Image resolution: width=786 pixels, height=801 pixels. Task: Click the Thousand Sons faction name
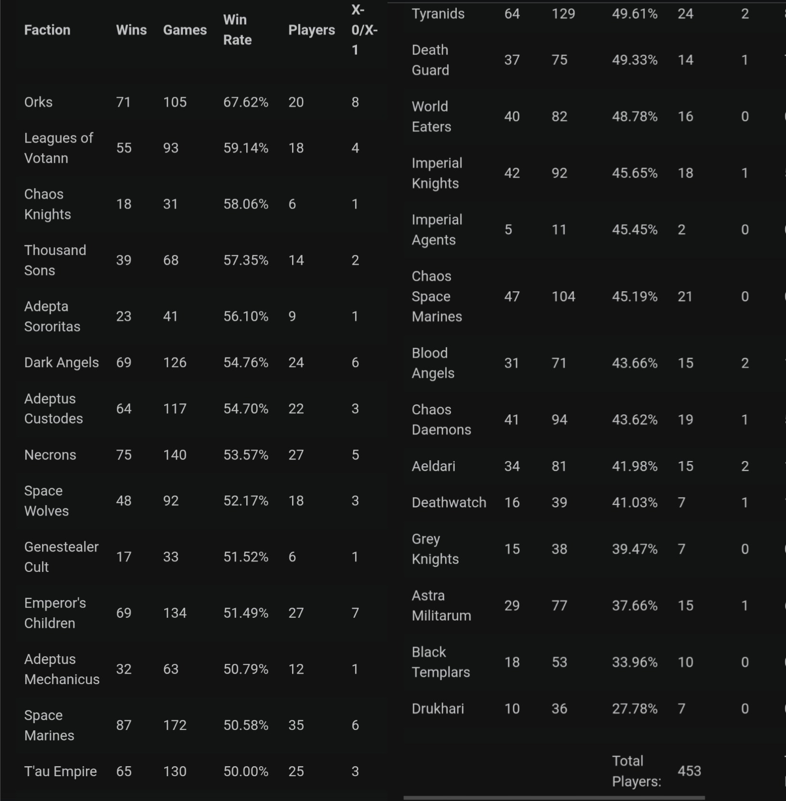point(55,260)
